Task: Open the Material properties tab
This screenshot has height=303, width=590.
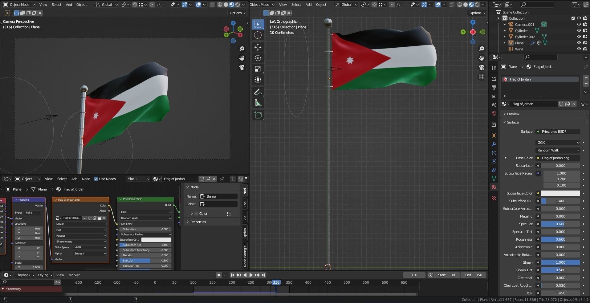Action: (494, 187)
